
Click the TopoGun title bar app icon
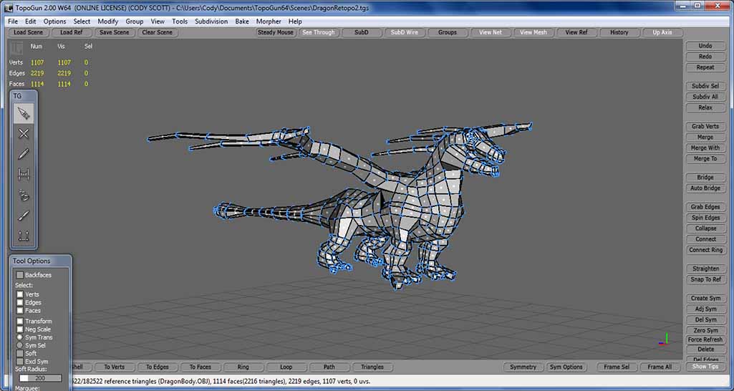9,7
